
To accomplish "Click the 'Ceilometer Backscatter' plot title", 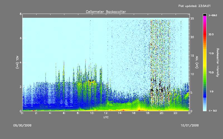I will pyautogui.click(x=106, y=12).
